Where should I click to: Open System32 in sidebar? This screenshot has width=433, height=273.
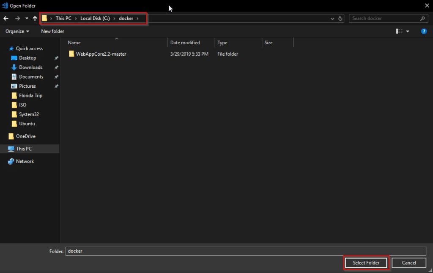[x=29, y=114]
